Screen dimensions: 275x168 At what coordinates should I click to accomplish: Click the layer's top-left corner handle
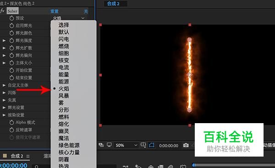tap(100, 25)
